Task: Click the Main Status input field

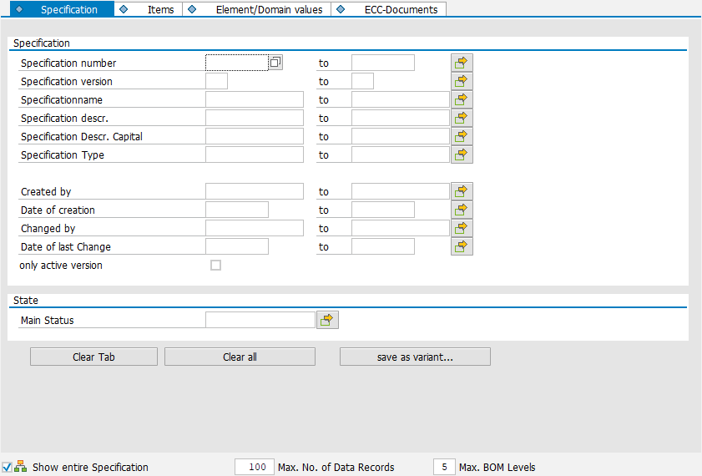Action: [x=260, y=319]
